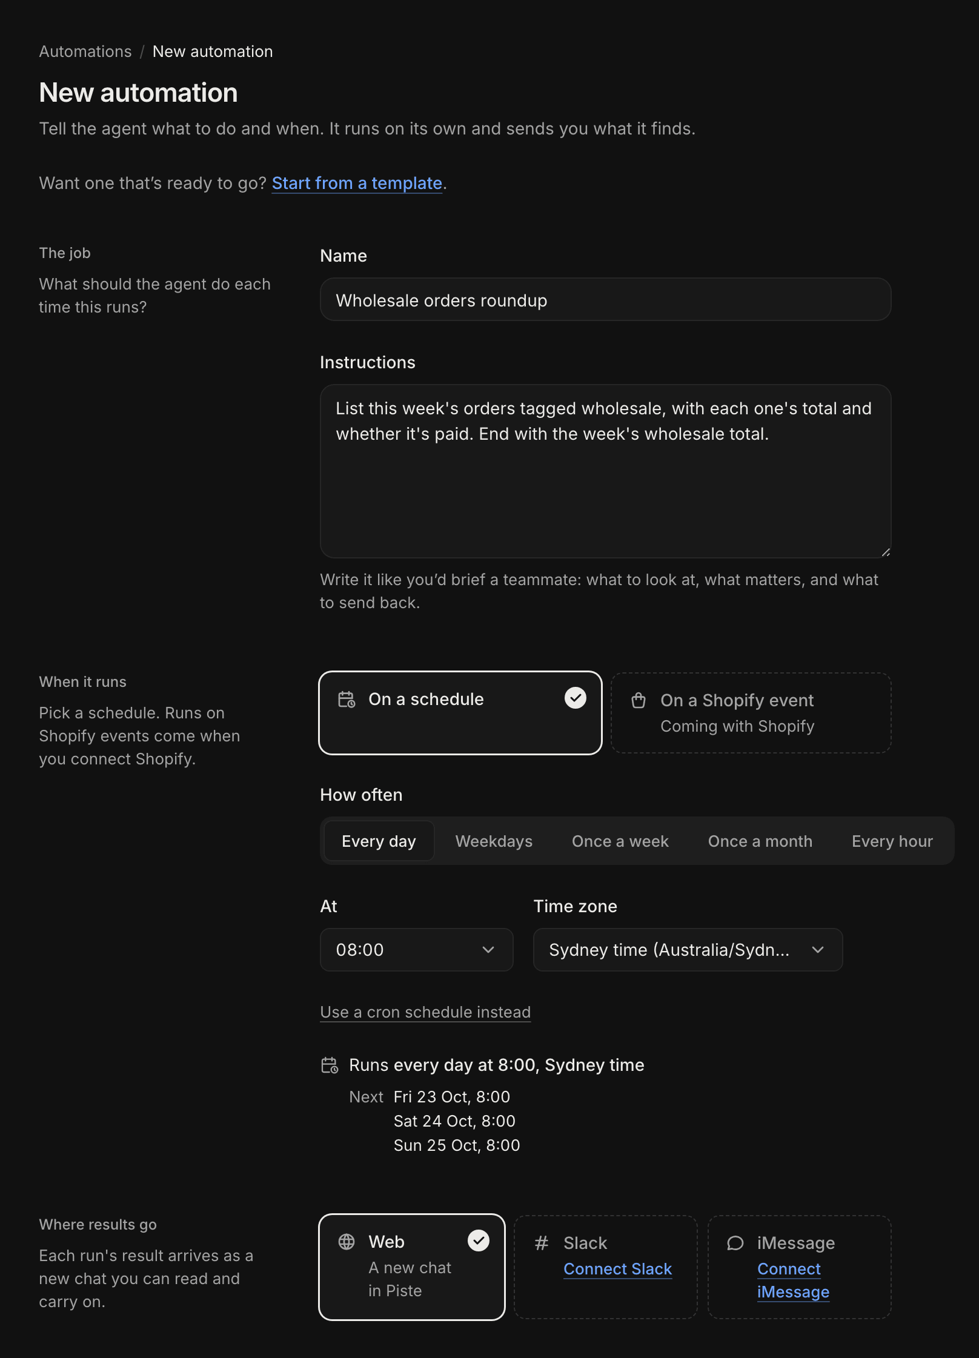
Task: Choose the Slack destination card
Action: [x=606, y=1267]
